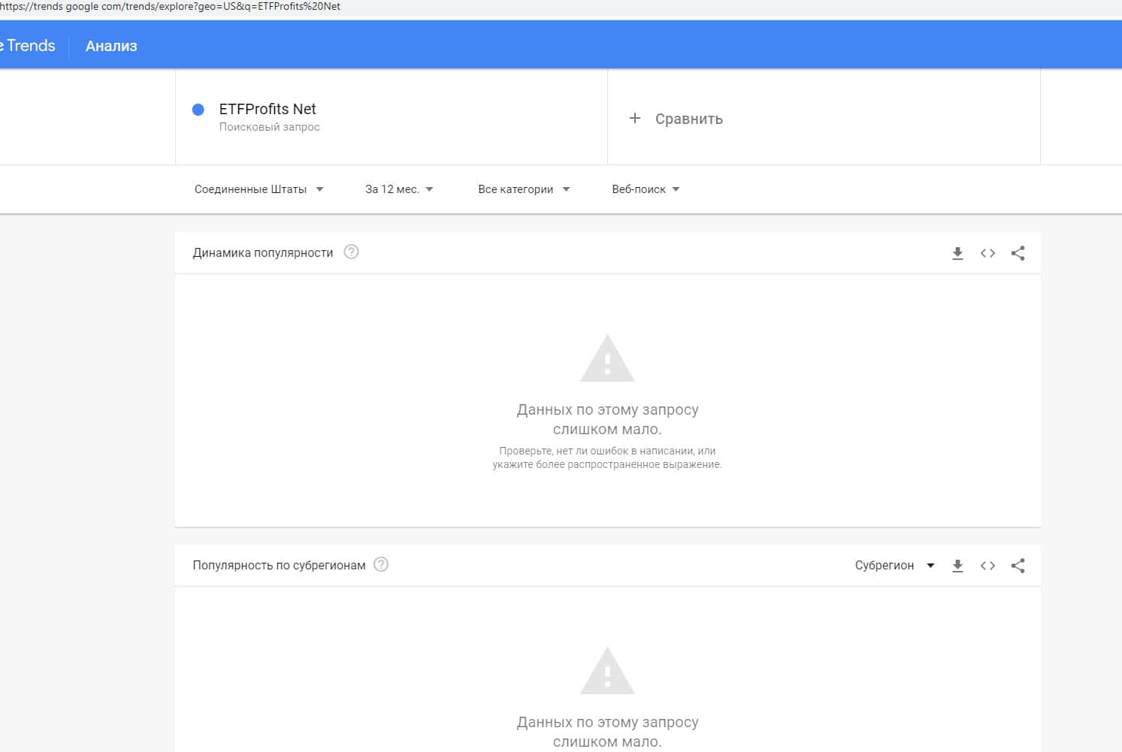Click the Динамика популярности heading
This screenshot has height=752, width=1122.
(x=262, y=253)
